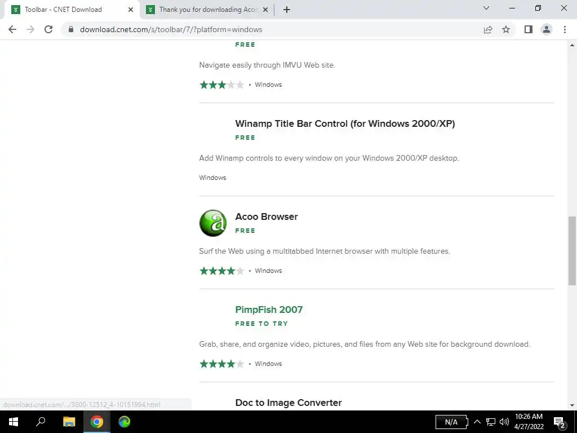Open the Chrome side panel

click(x=529, y=29)
